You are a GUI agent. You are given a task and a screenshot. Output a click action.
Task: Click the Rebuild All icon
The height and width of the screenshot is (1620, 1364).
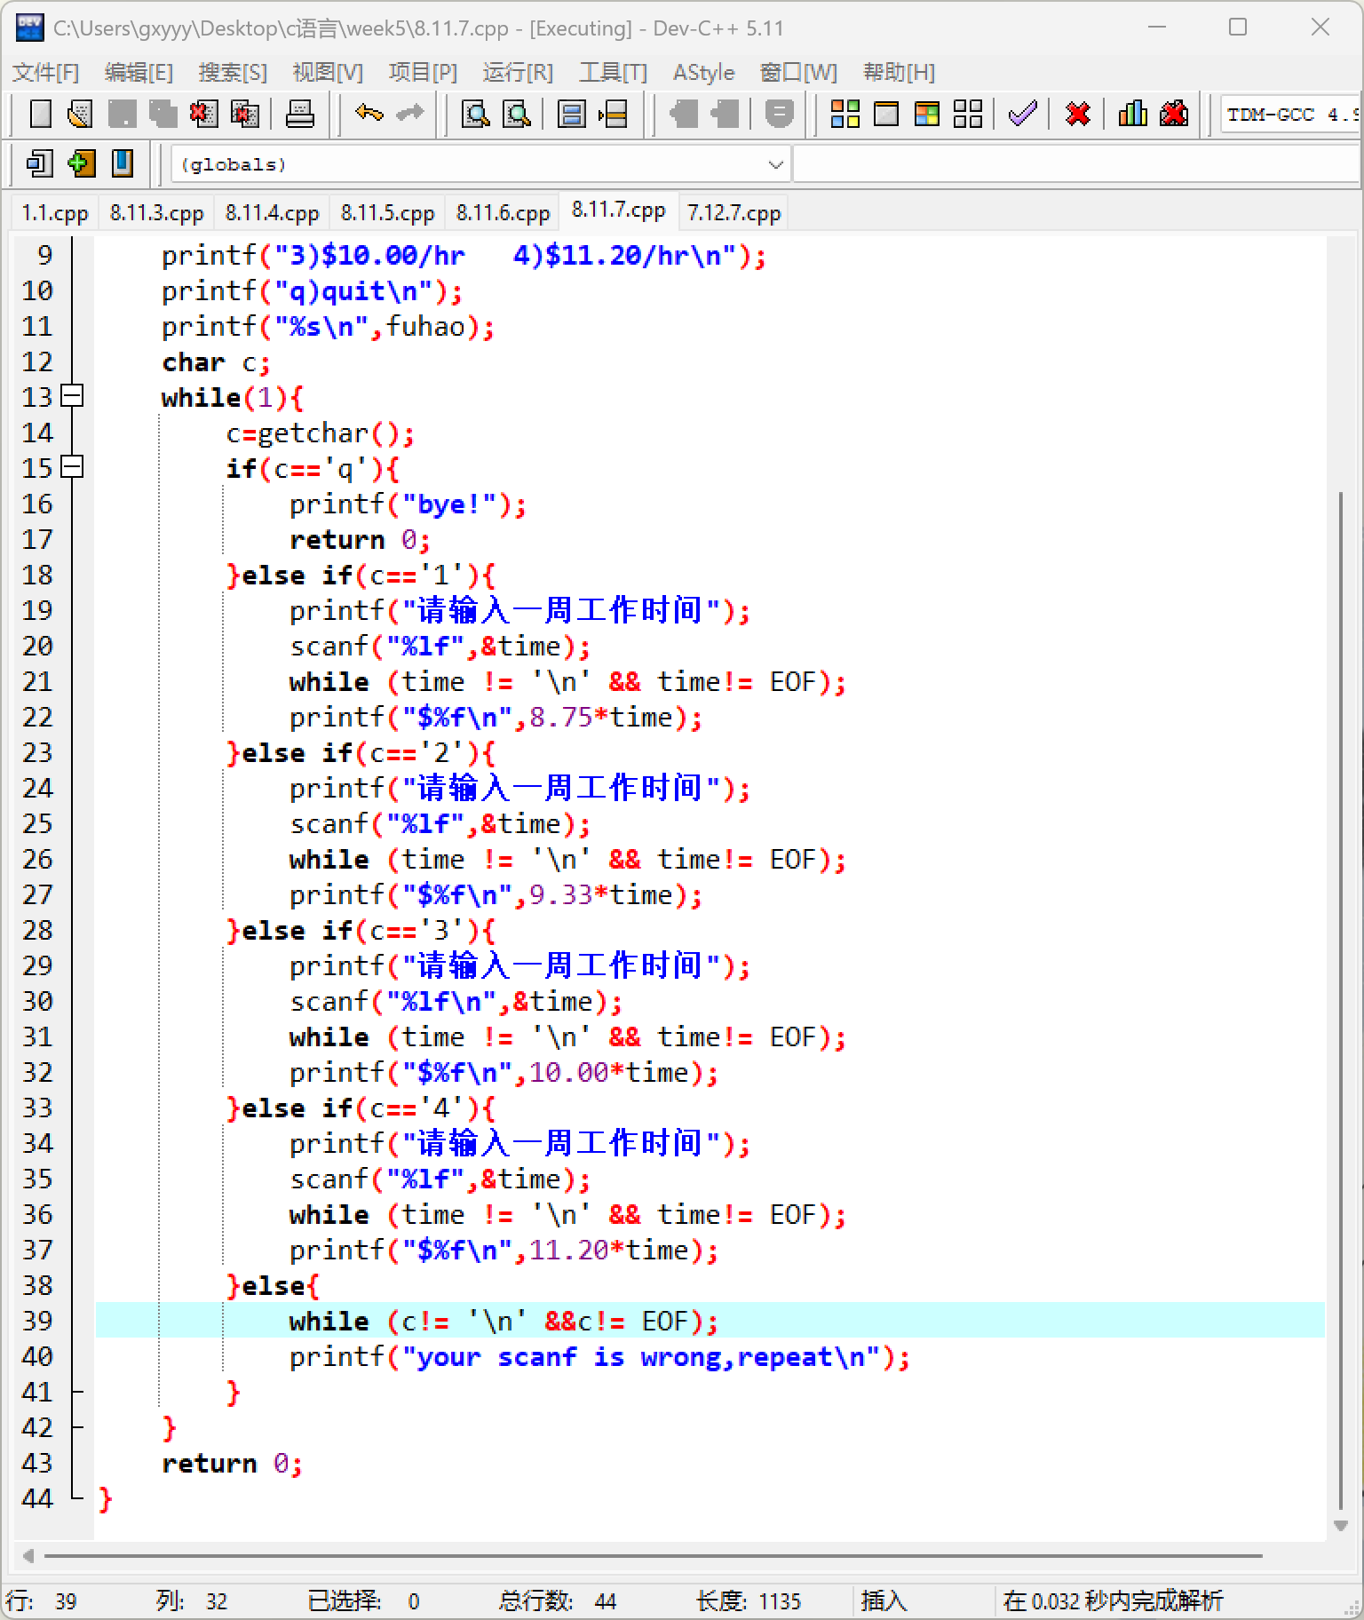[968, 114]
